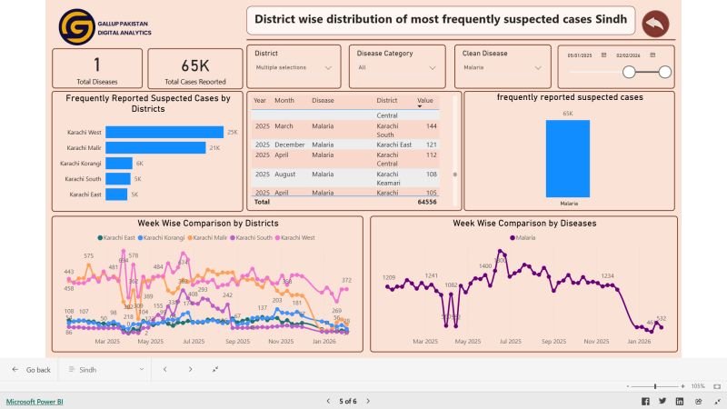This screenshot has height=409, width=727.
Task: Click the right handle of date slider
Action: 664,71
